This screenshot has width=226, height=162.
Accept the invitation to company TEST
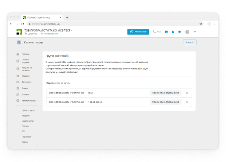165,93
